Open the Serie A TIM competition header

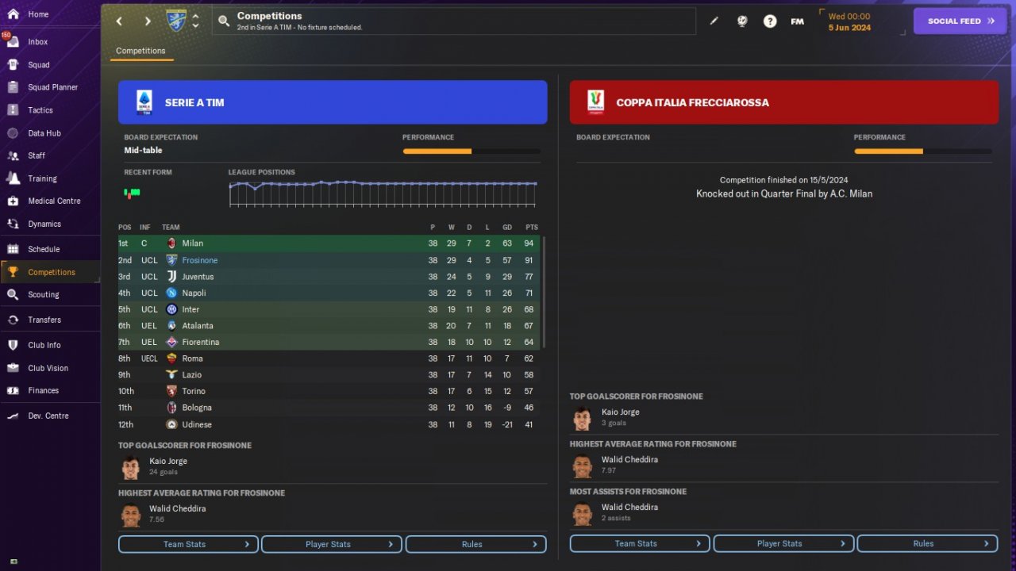333,102
